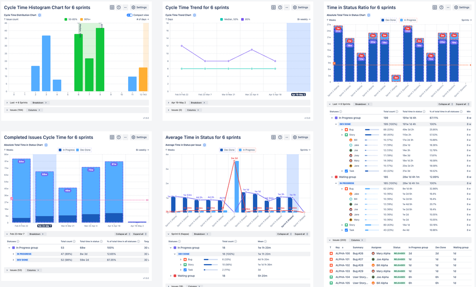Click the Expand all button
The height and width of the screenshot is (287, 476).
(x=461, y=104)
